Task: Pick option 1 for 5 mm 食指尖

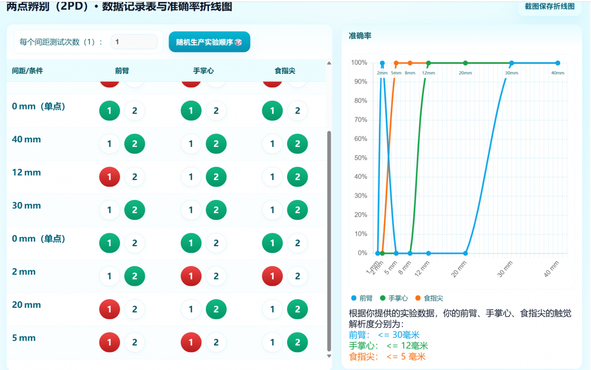Action: [272, 342]
